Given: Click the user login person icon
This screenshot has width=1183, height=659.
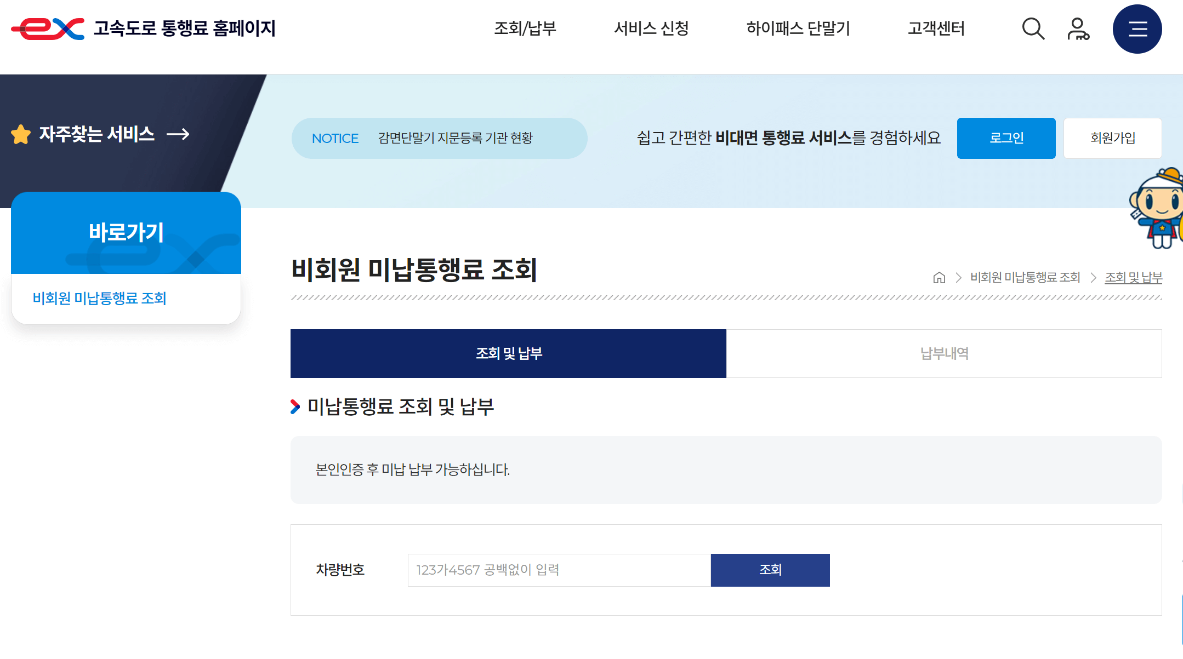Looking at the screenshot, I should (1078, 28).
